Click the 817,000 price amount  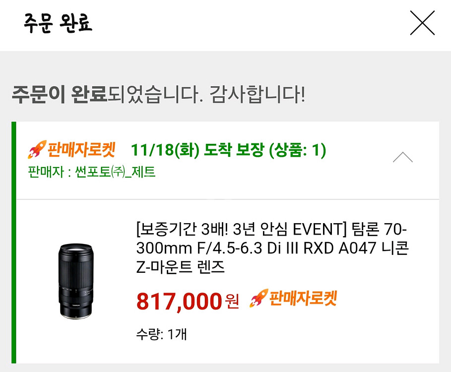(178, 301)
